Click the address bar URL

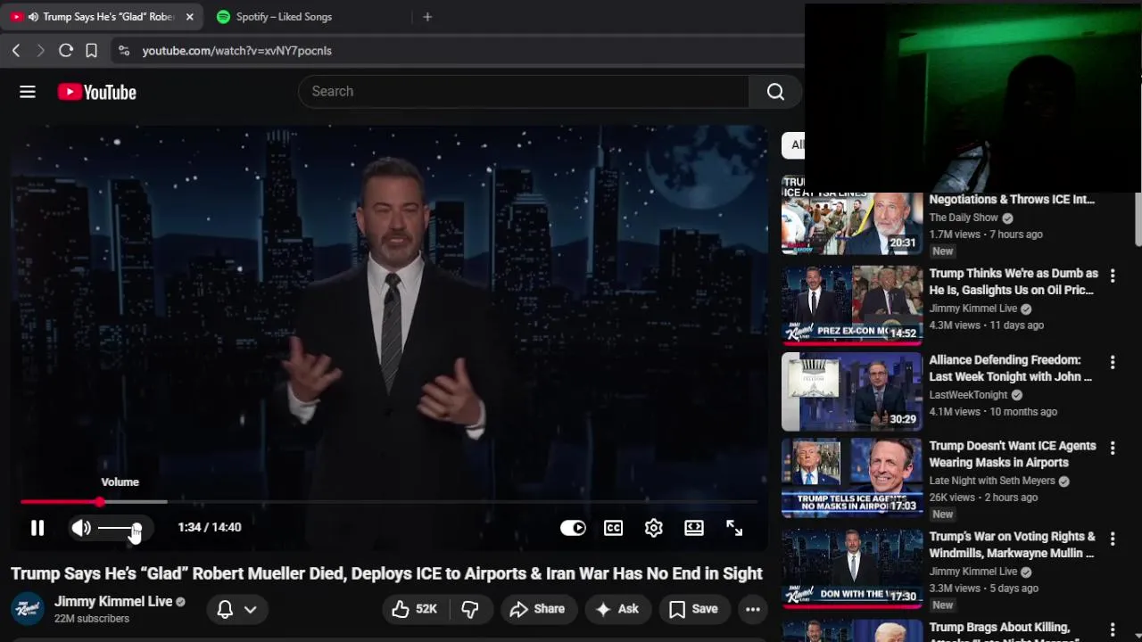click(x=237, y=51)
